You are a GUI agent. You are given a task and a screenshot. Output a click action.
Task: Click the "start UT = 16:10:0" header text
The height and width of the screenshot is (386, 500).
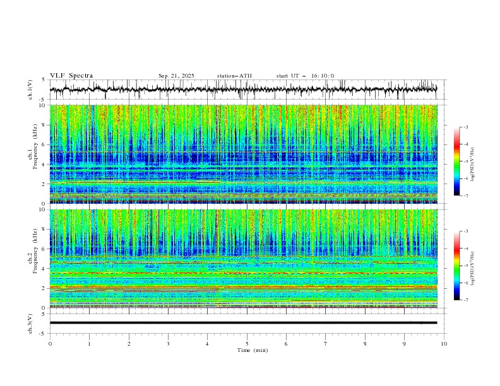[x=305, y=76]
